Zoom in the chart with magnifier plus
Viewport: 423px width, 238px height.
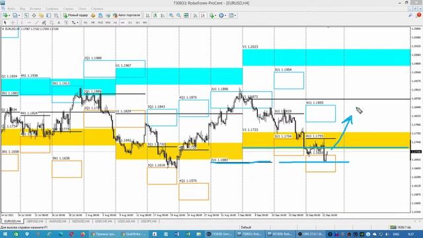171,15
